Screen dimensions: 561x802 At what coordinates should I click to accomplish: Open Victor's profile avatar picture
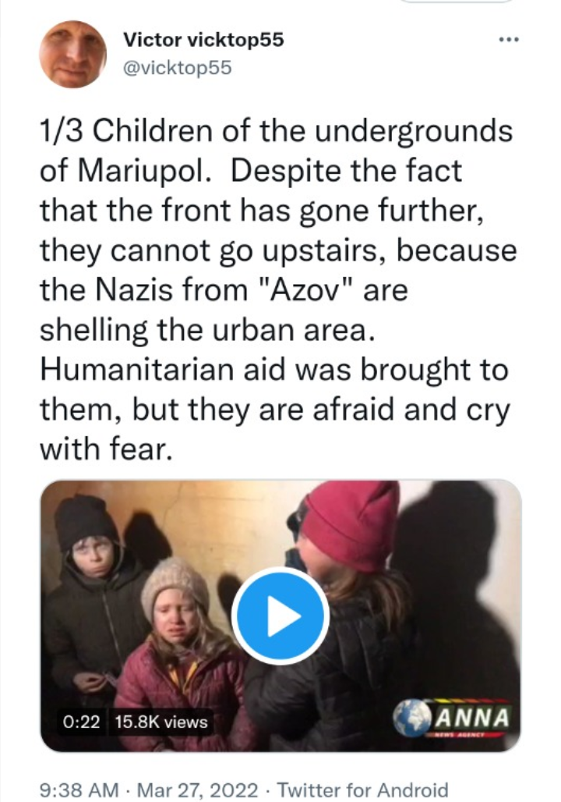click(x=72, y=54)
